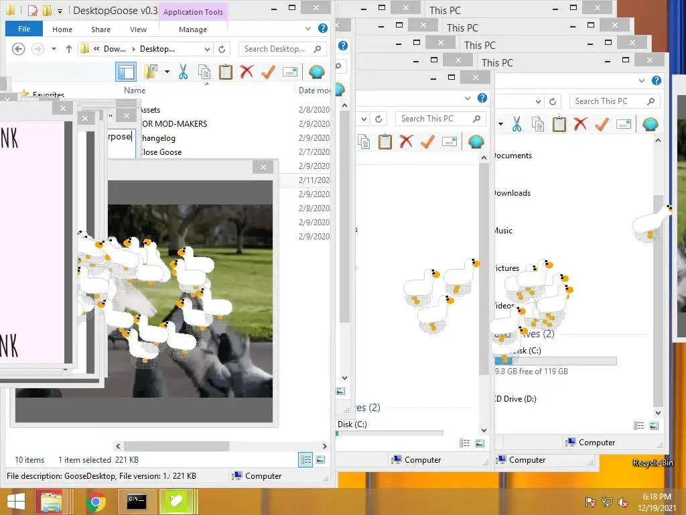
Task: Switch to large icons view in DesktopGoose status bar
Action: (320, 459)
